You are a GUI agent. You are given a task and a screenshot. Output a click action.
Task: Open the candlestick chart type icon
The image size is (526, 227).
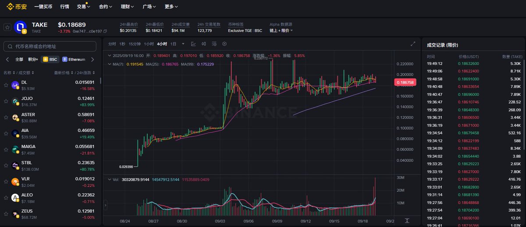(204, 44)
